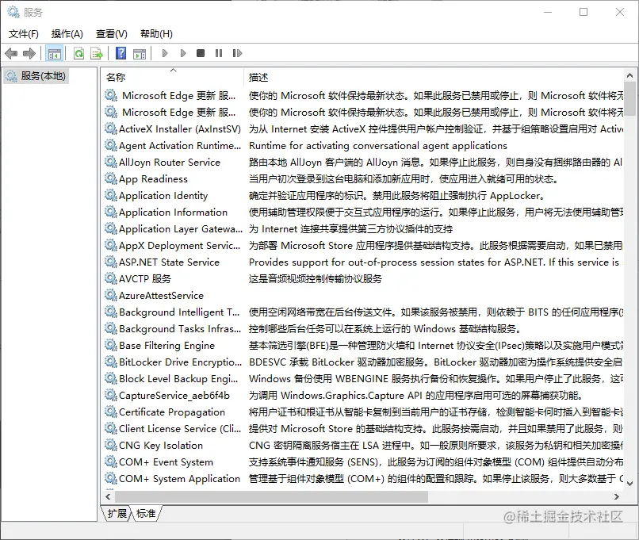Click the horizontal scrollbar thumb

coord(271,497)
